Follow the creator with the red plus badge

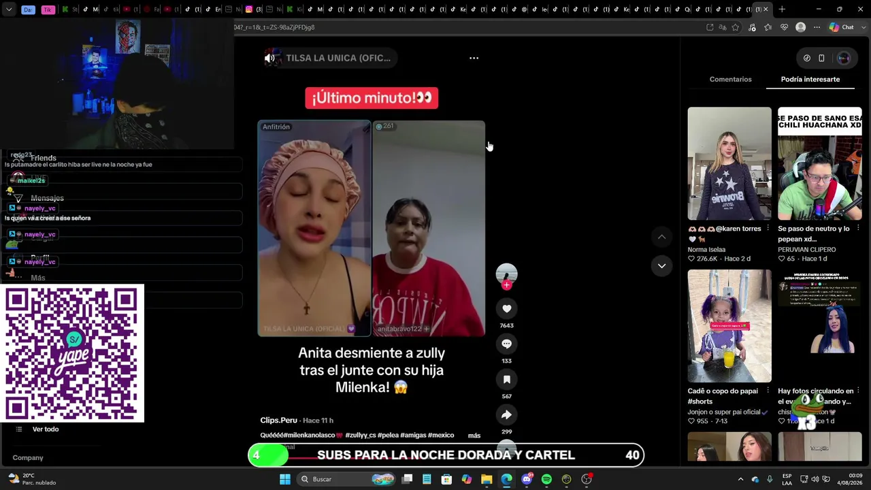tap(506, 285)
